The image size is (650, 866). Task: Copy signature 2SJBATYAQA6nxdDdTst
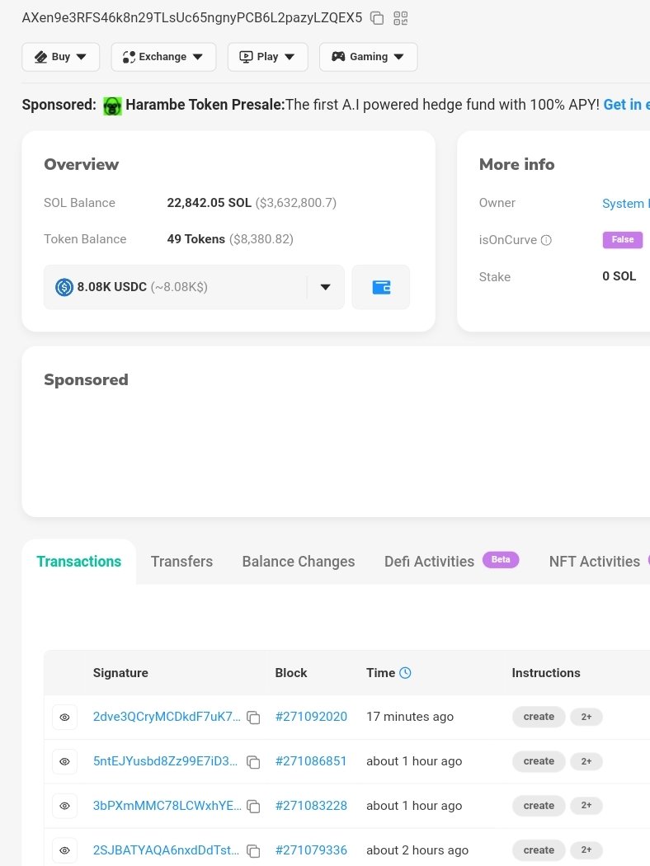click(x=253, y=851)
